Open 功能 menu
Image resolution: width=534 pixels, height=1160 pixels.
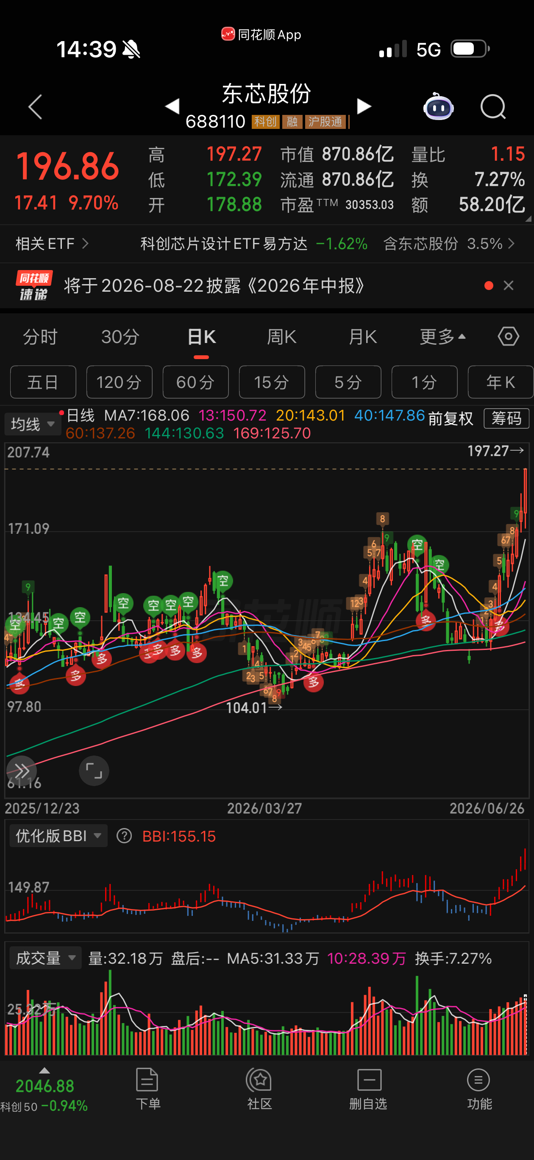point(479,1089)
